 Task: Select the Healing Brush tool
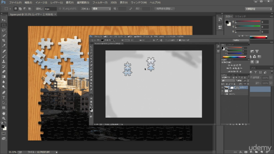4,51
